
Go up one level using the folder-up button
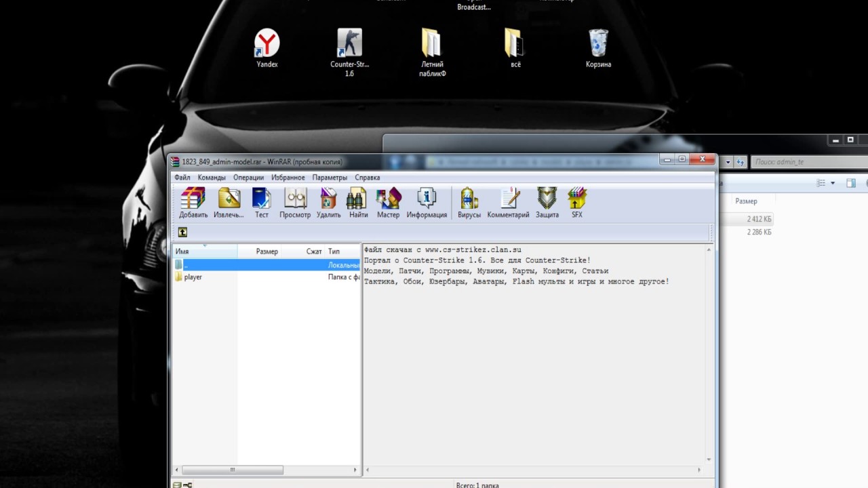[182, 232]
